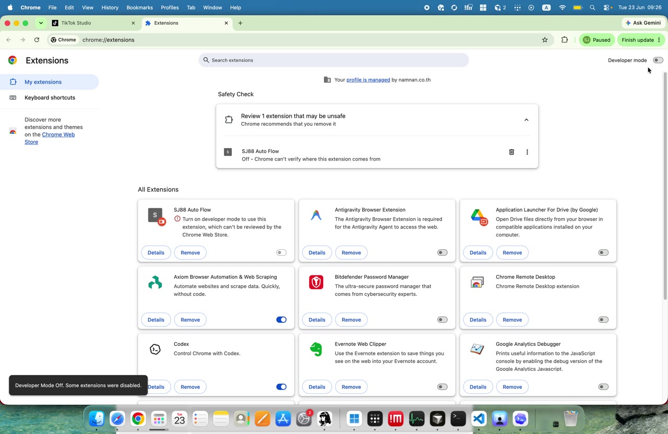Focus the Search extensions field
Viewport: 668px width, 434px height.
pyautogui.click(x=333, y=60)
